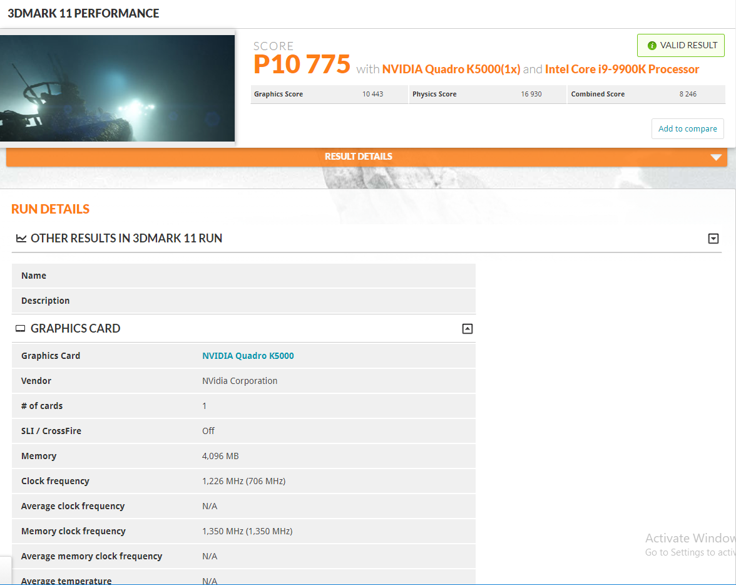Click the Average clock frequency N/A value
The height and width of the screenshot is (585, 736).
point(209,506)
